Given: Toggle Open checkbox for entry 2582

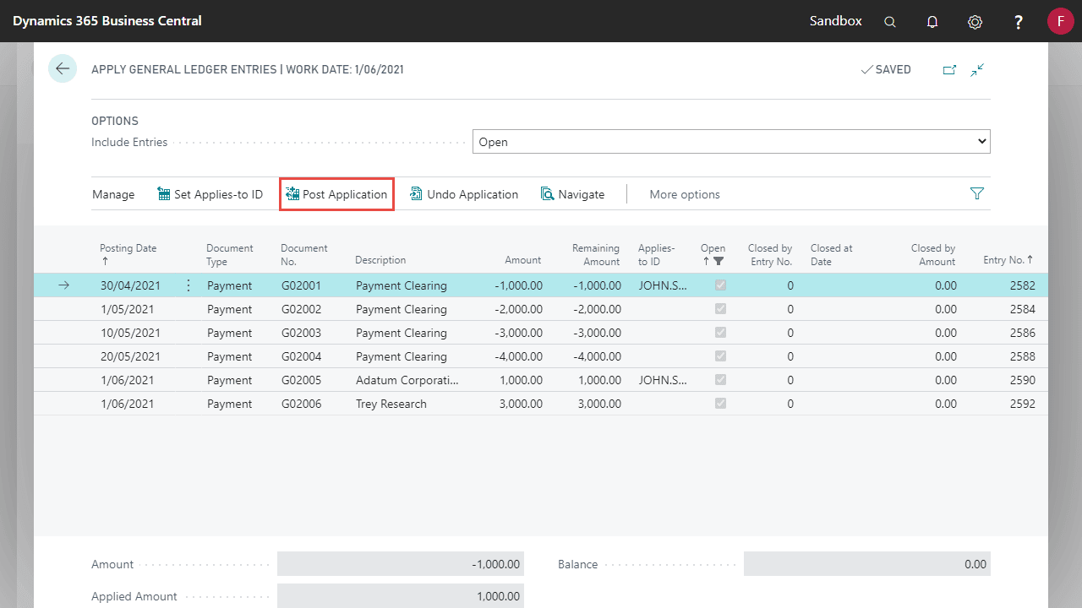Looking at the screenshot, I should tap(720, 285).
